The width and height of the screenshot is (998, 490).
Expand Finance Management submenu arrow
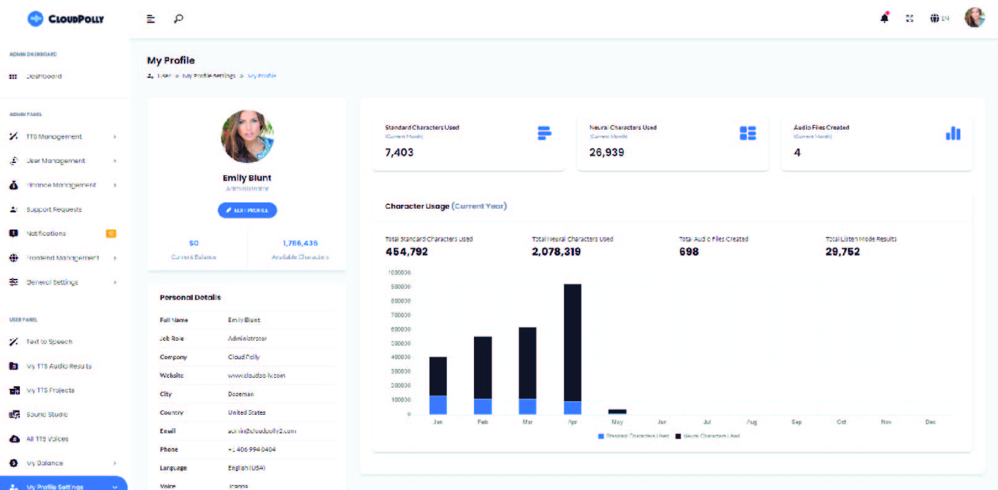[115, 185]
